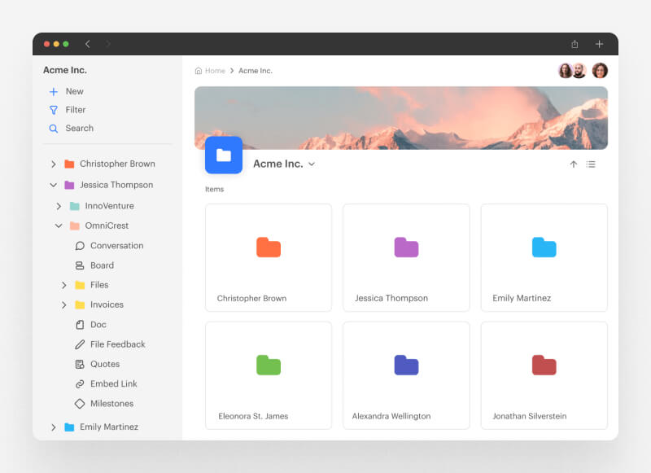Click the red folder icon in Jonathan Silverstein card

tap(544, 366)
